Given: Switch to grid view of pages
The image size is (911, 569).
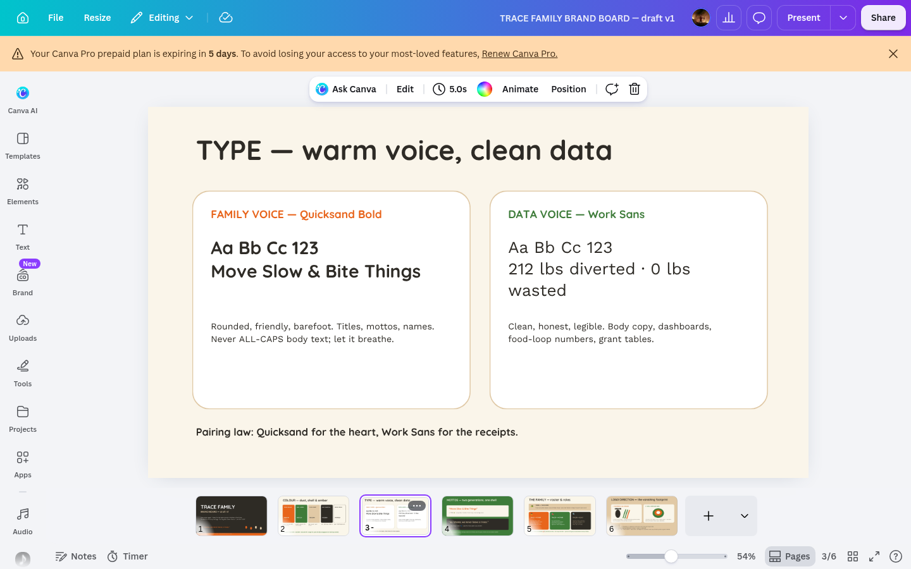Looking at the screenshot, I should (853, 556).
